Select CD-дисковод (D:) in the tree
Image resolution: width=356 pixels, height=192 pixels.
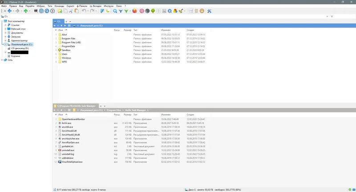tap(20, 48)
